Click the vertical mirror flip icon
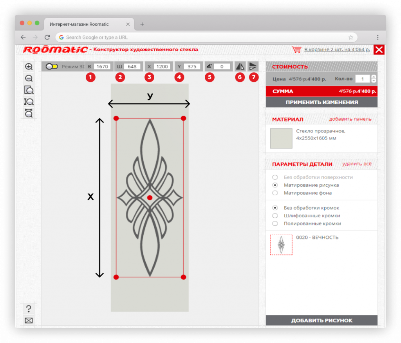The width and height of the screenshot is (401, 343). click(x=253, y=66)
